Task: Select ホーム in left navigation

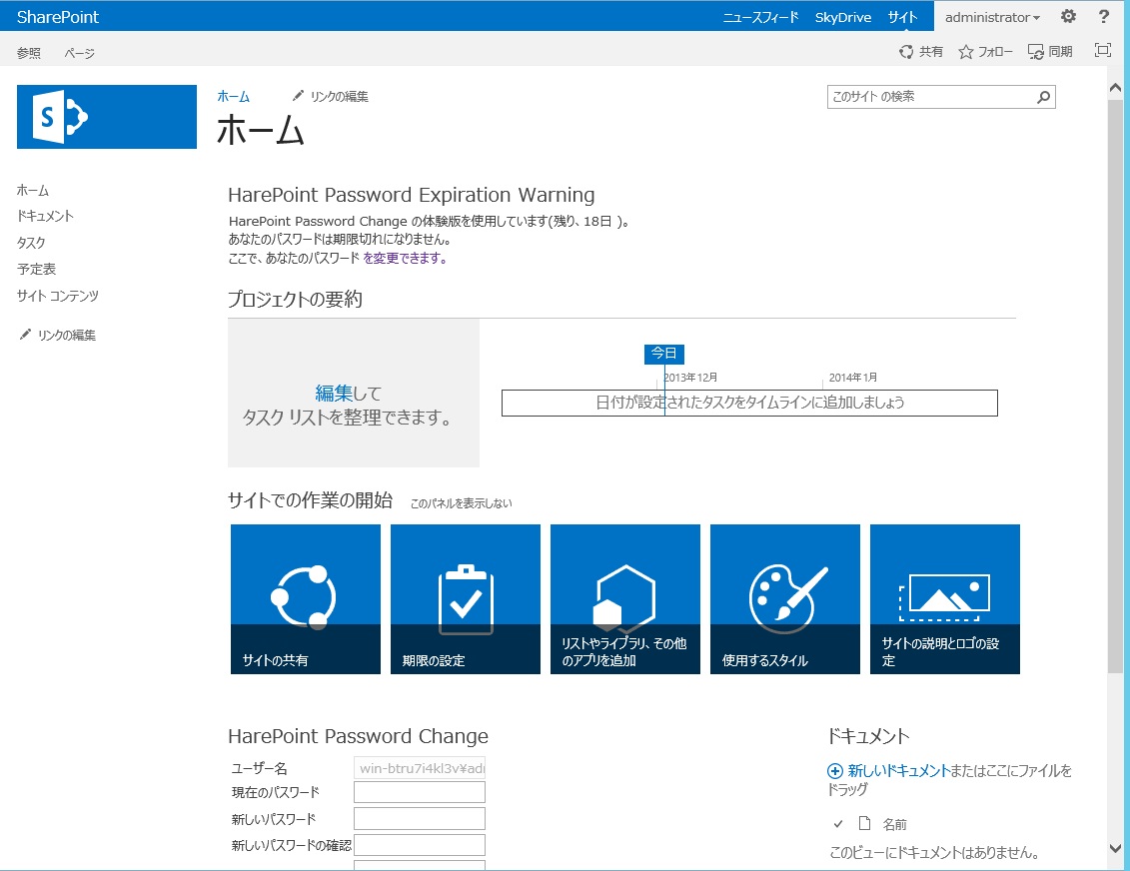Action: pyautogui.click(x=33, y=190)
